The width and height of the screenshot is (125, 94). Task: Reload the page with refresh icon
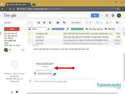pyautogui.click(x=10, y=9)
